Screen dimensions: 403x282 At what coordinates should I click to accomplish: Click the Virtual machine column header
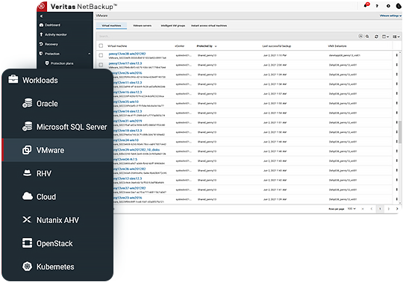point(117,46)
